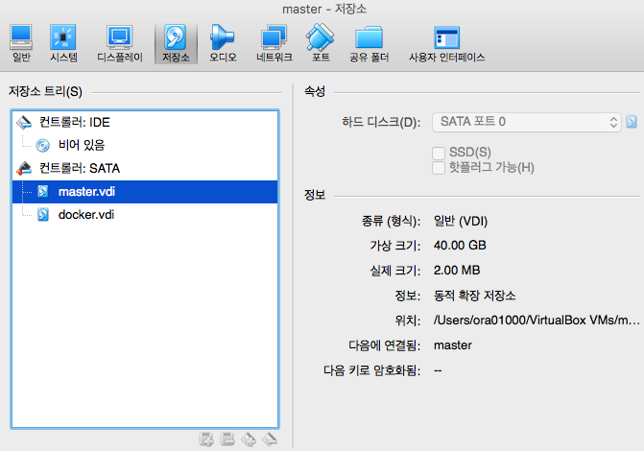Viewport: 644px width, 451px height.
Task: Select 비어 있음 empty optical drive entry
Action: pyautogui.click(x=145, y=145)
